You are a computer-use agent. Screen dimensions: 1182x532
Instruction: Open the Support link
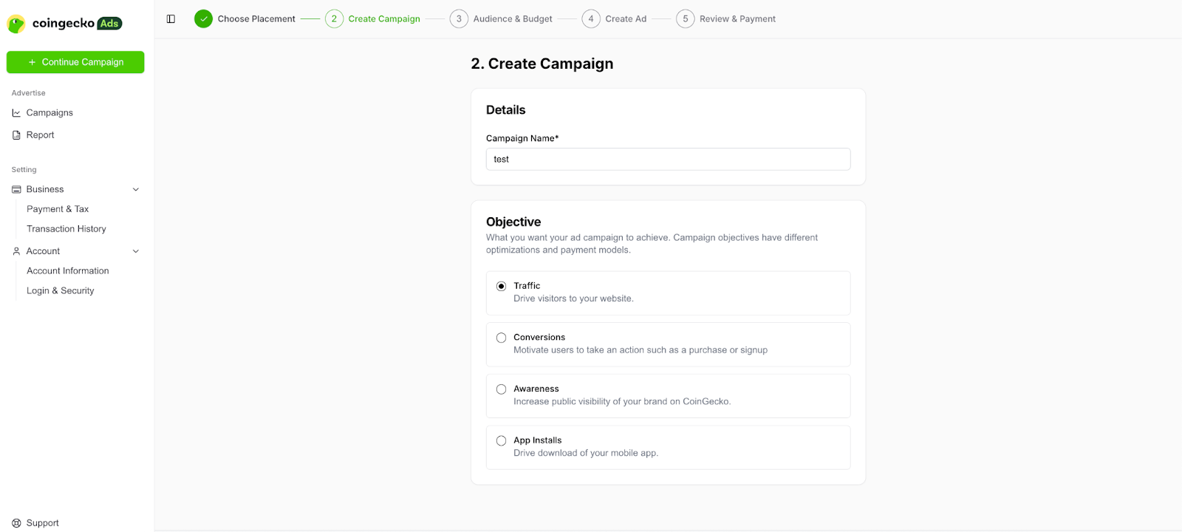coord(43,523)
